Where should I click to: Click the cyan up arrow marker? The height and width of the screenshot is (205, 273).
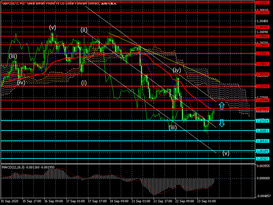[221, 106]
